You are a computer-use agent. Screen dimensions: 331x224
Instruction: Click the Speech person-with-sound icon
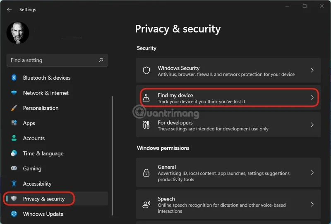(x=146, y=205)
